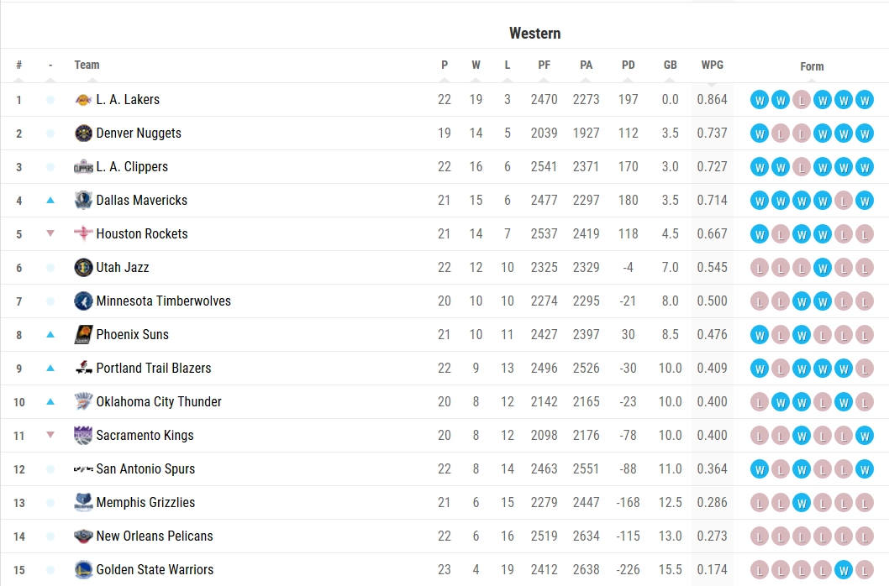Image resolution: width=889 pixels, height=586 pixels.
Task: Click the Utah Jazz team logo
Action: pyautogui.click(x=83, y=268)
